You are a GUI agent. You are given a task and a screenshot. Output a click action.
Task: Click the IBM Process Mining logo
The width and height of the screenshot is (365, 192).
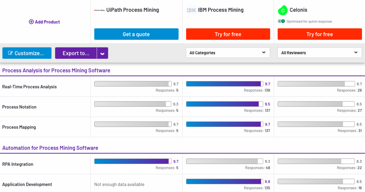pyautogui.click(x=191, y=10)
